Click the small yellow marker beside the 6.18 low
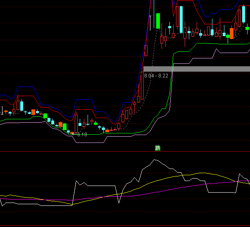This screenshot has height=227, width=250. tap(73, 133)
